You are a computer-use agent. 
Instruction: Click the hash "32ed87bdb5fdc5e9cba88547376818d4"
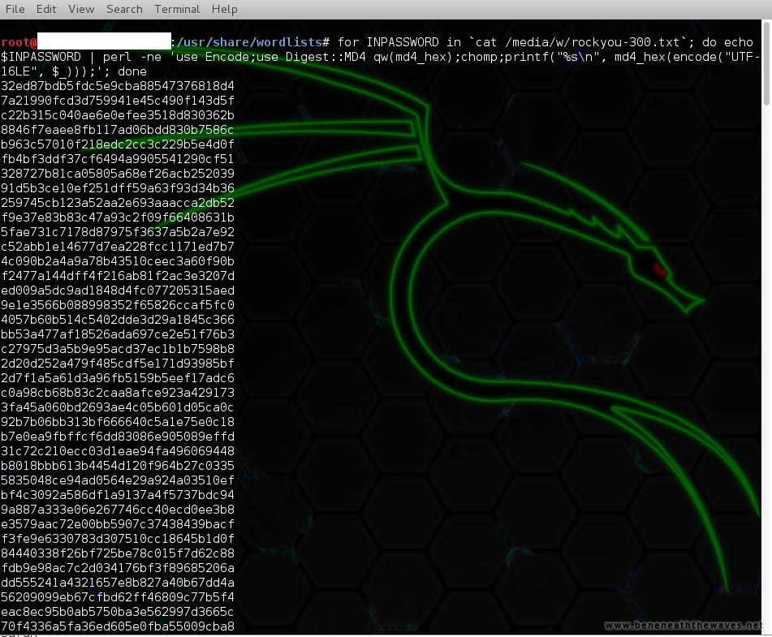click(x=118, y=86)
